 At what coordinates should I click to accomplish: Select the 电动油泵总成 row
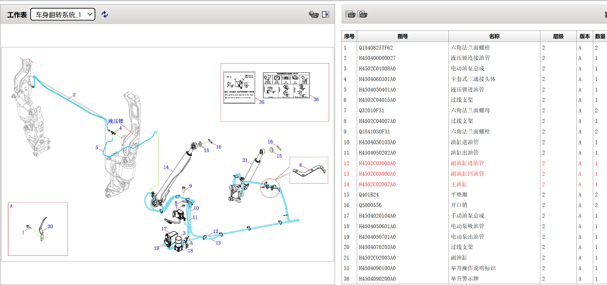[467, 69]
